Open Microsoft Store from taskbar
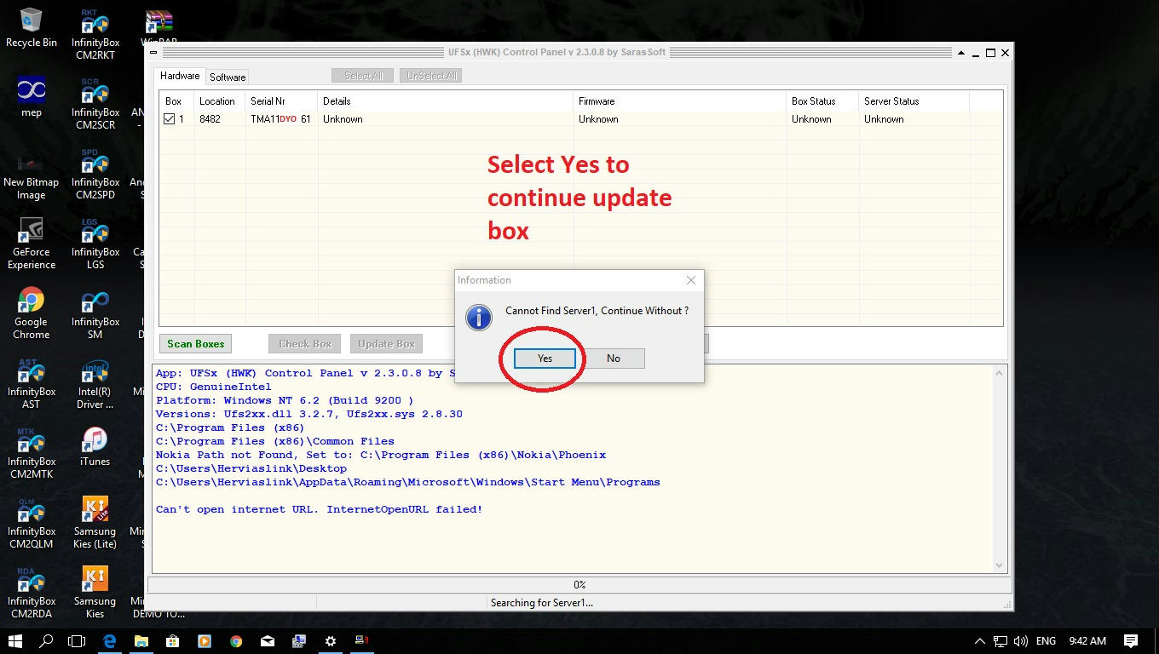 click(173, 641)
